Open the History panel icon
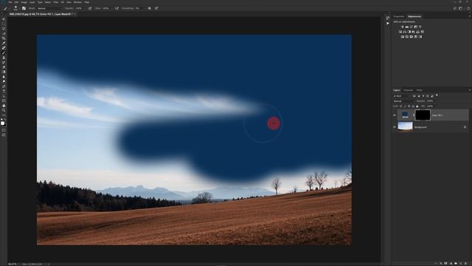 [388, 18]
